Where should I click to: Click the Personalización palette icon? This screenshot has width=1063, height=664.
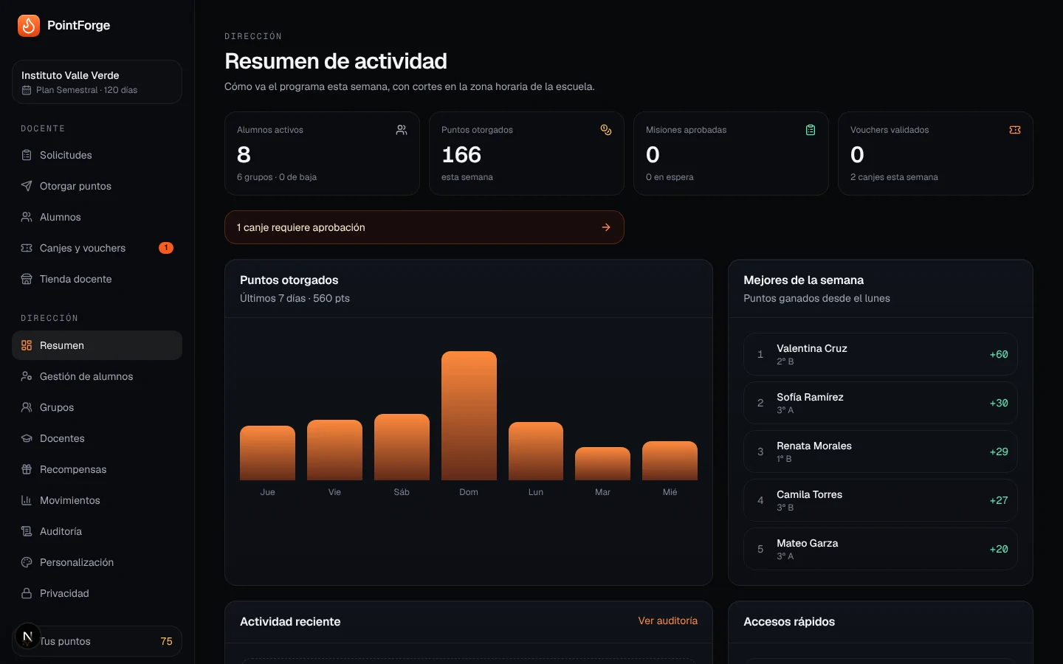27,562
